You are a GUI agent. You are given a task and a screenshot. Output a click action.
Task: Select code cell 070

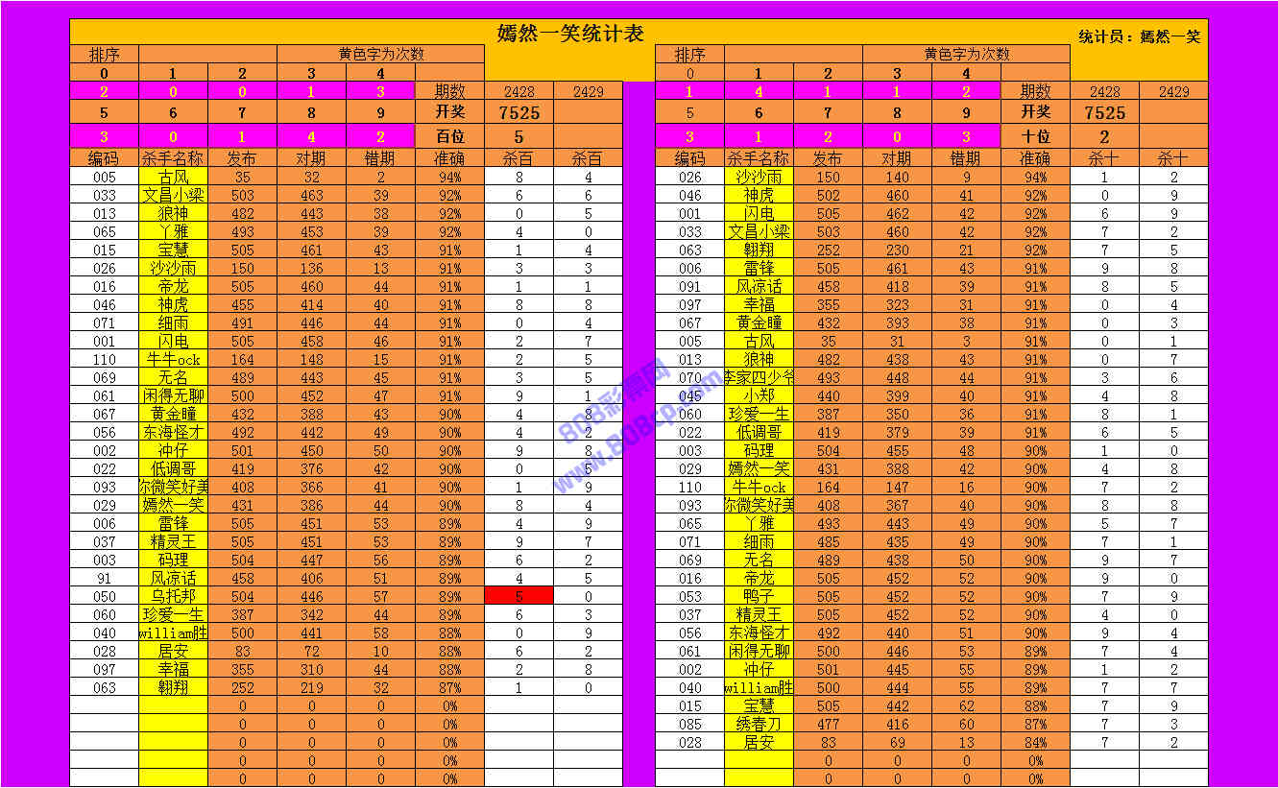[x=689, y=377]
